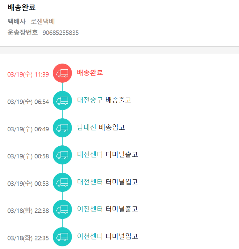Click the 이천센터 터미널입고 truck icon
The height and width of the screenshot is (249, 239).
(62, 237)
